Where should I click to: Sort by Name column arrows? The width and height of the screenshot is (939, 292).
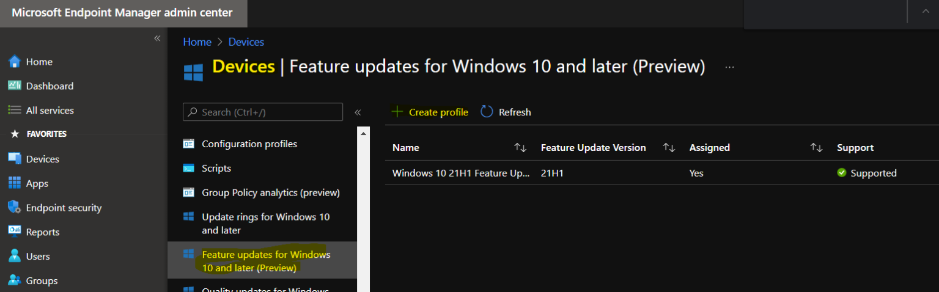pyautogui.click(x=520, y=148)
